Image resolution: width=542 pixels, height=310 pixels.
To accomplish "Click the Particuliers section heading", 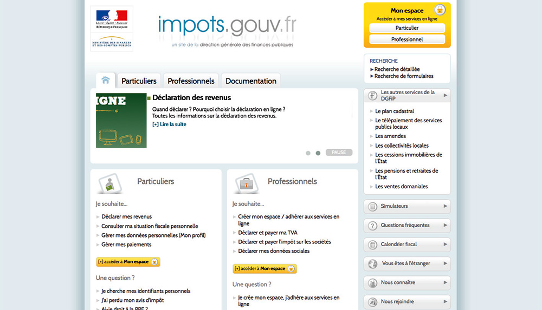I will point(156,181).
